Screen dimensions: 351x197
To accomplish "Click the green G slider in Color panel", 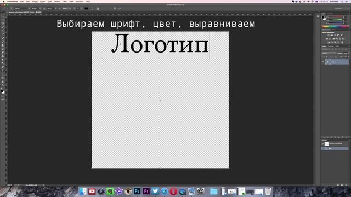I will 336,20.
